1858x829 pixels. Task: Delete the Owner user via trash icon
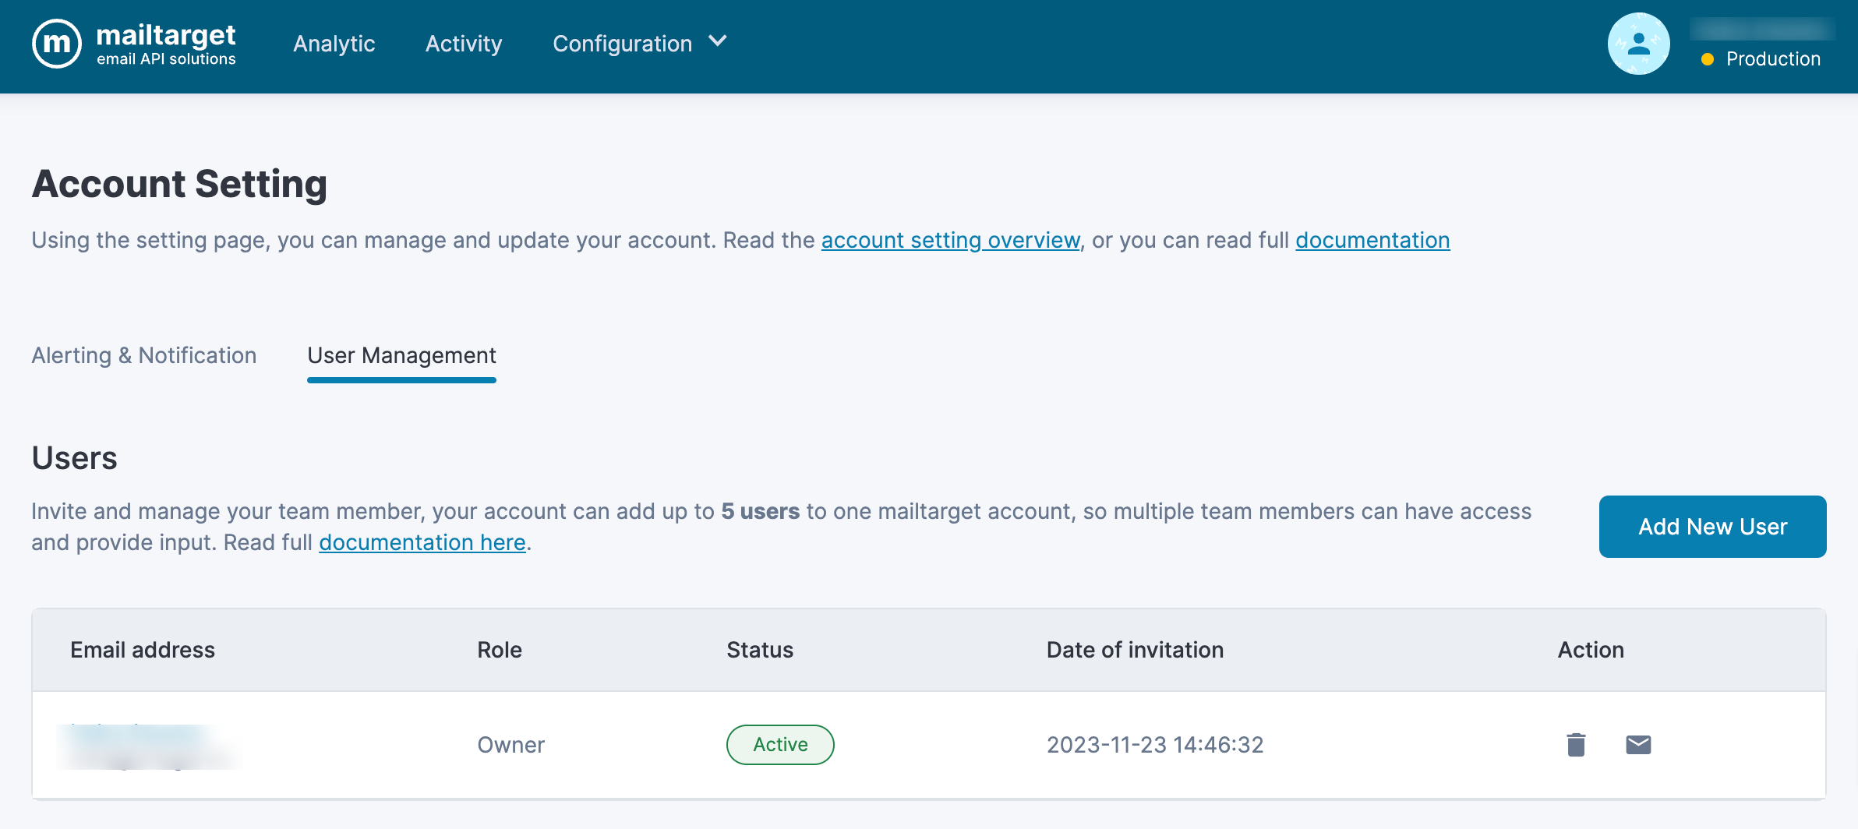click(1576, 745)
